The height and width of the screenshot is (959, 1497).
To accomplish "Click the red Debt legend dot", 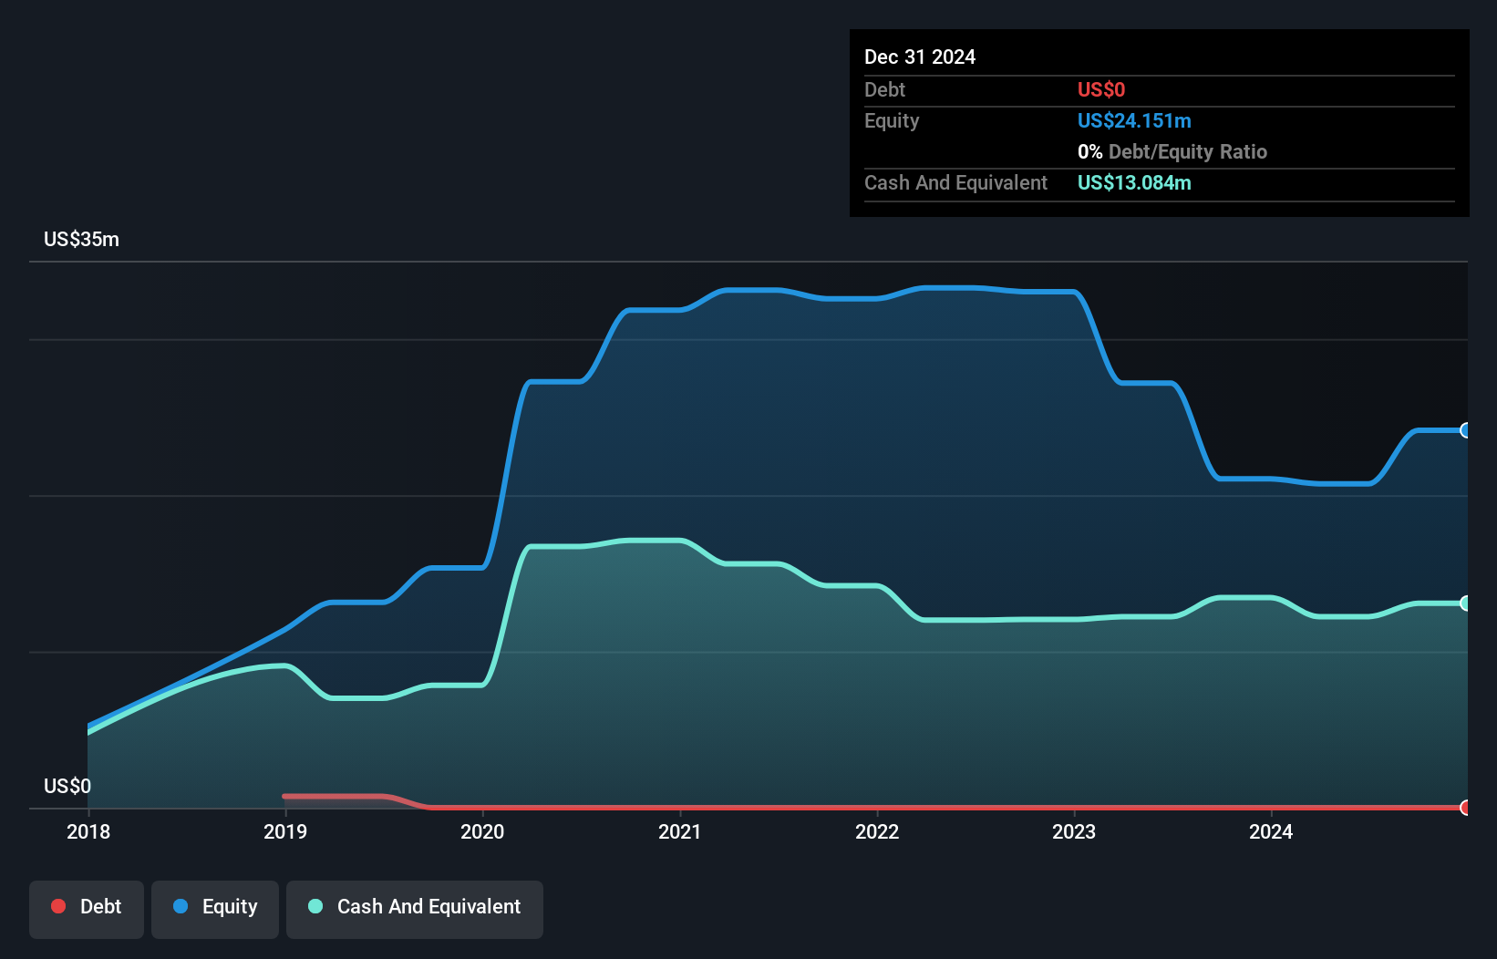I will [58, 906].
